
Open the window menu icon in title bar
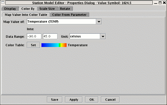(3, 3)
